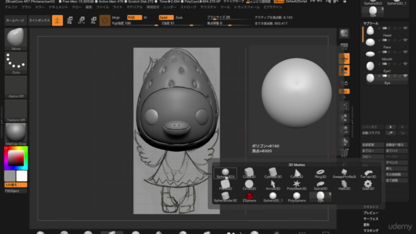This screenshot has width=416, height=234.
Task: Choose the Cube3D primitive
Action: click(x=249, y=174)
